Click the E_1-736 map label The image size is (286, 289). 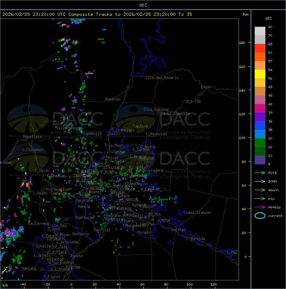[x=194, y=102]
